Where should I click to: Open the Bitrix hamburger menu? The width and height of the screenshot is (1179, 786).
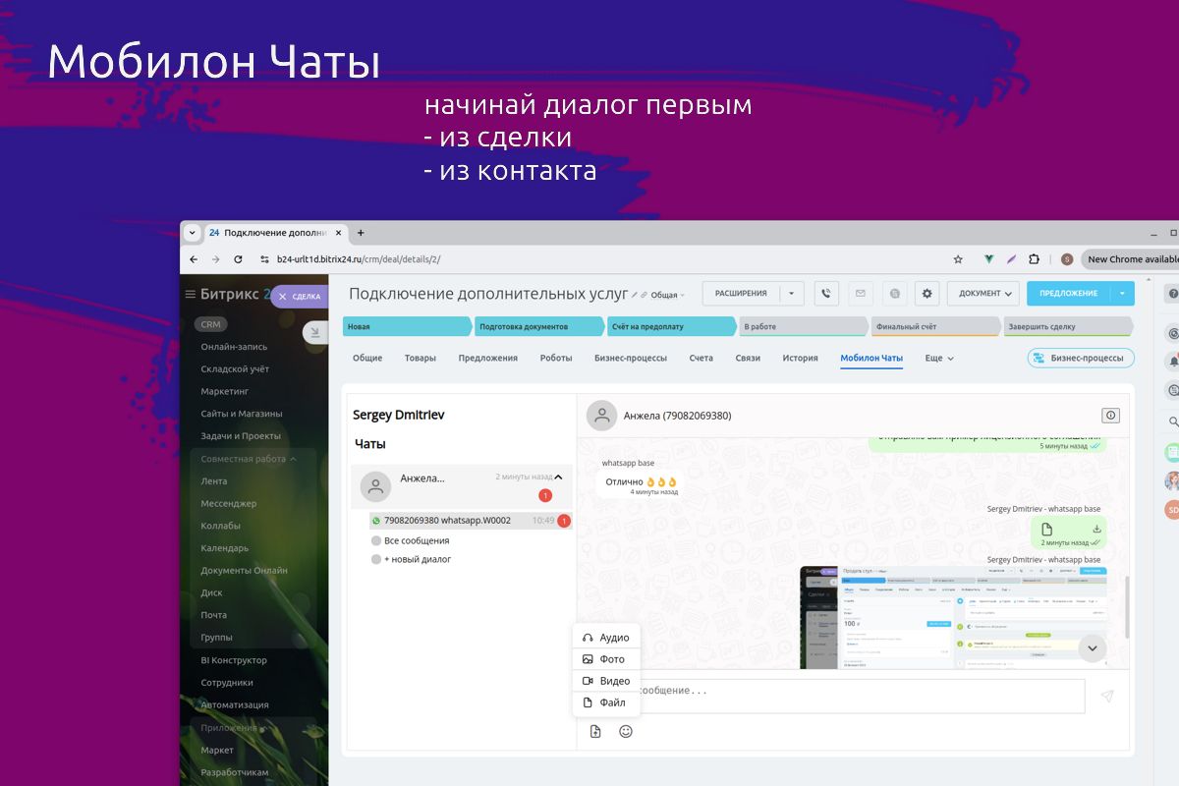[x=191, y=294]
